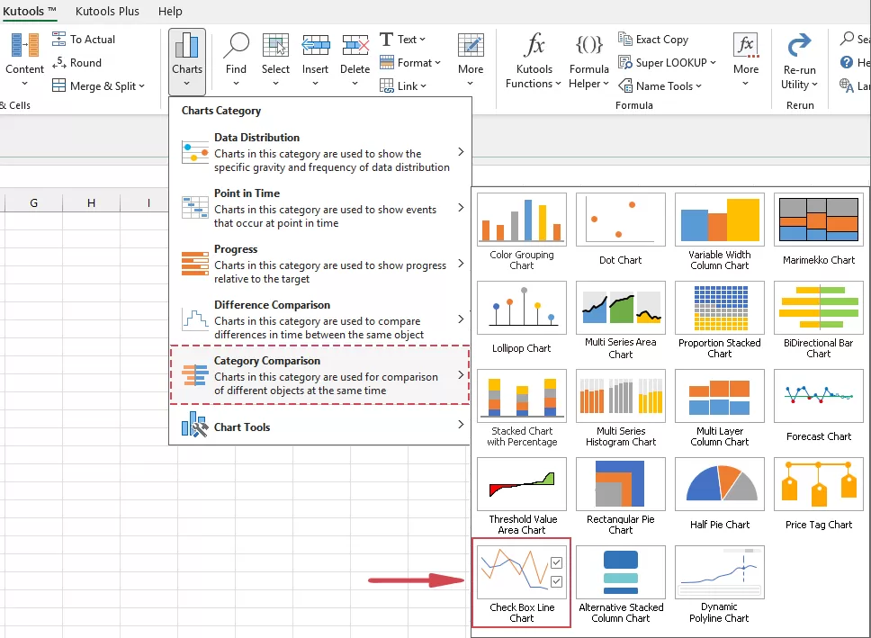Viewport: 871px width, 638px height.
Task: Open the Point in Time chart category
Action: (x=320, y=208)
